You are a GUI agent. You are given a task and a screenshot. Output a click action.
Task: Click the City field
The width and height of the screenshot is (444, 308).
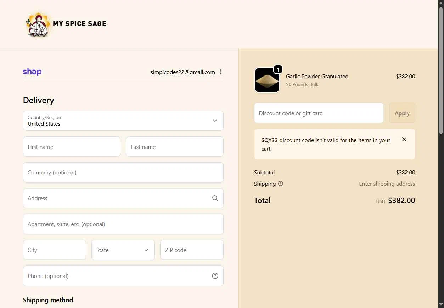tap(55, 250)
